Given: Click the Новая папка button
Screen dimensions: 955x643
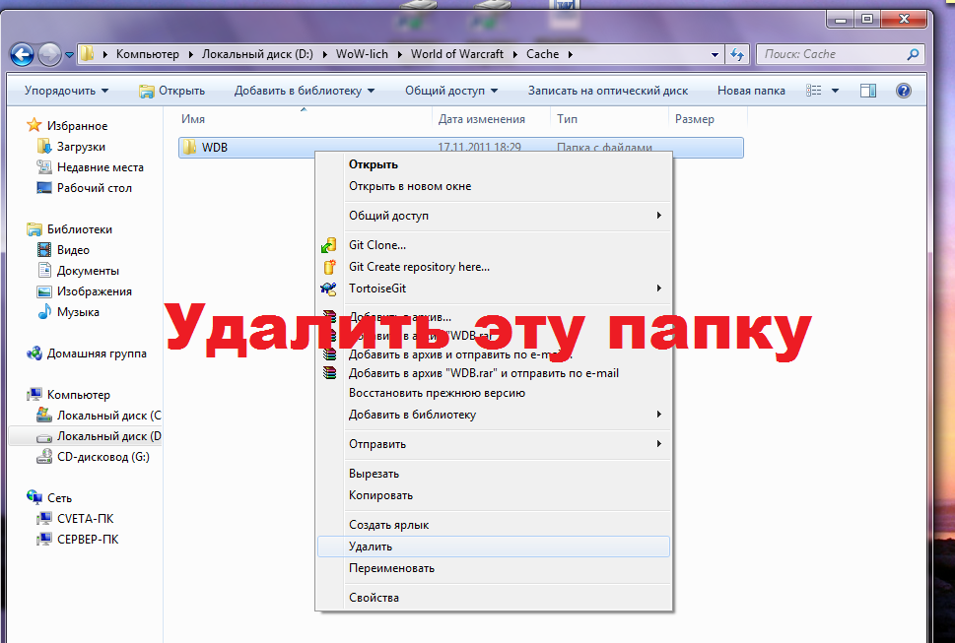Looking at the screenshot, I should (x=751, y=91).
